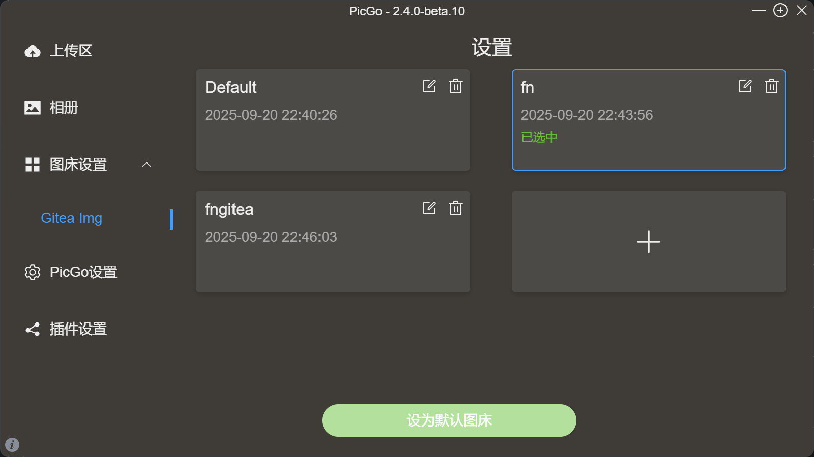Delete the fn configuration
The image size is (814, 457).
[772, 86]
